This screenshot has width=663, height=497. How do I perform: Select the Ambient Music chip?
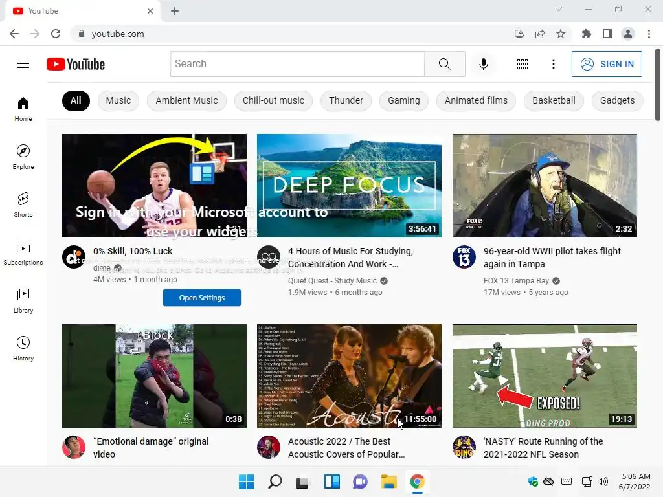pos(186,100)
